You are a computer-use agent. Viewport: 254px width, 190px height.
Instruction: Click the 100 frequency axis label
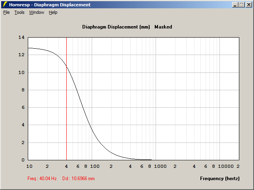point(95,166)
